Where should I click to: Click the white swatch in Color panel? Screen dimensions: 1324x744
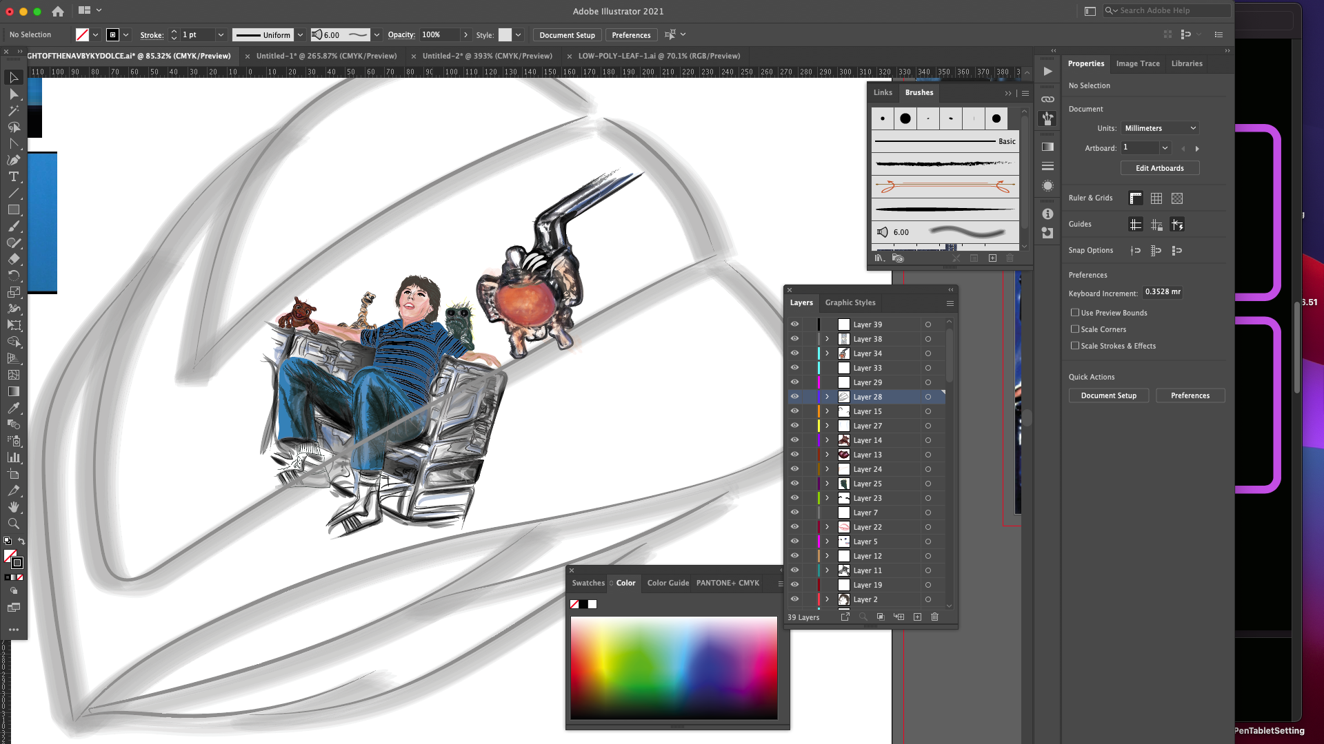pyautogui.click(x=592, y=604)
